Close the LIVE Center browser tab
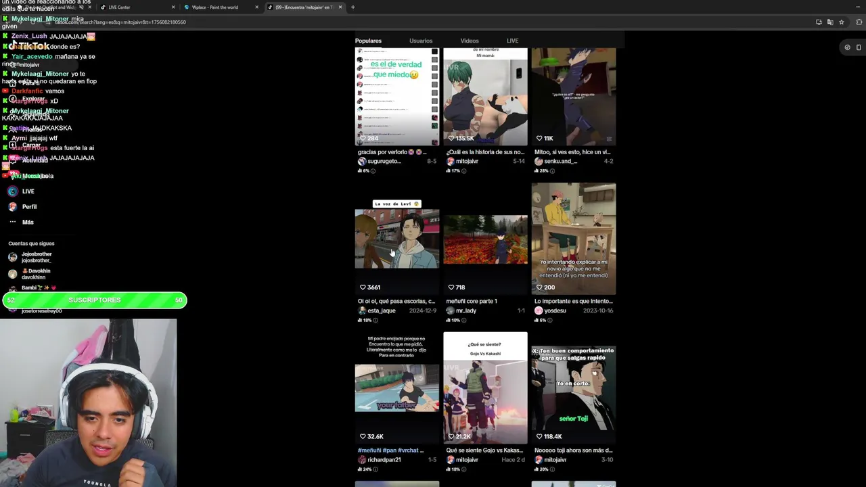The height and width of the screenshot is (487, 866). 173,7
